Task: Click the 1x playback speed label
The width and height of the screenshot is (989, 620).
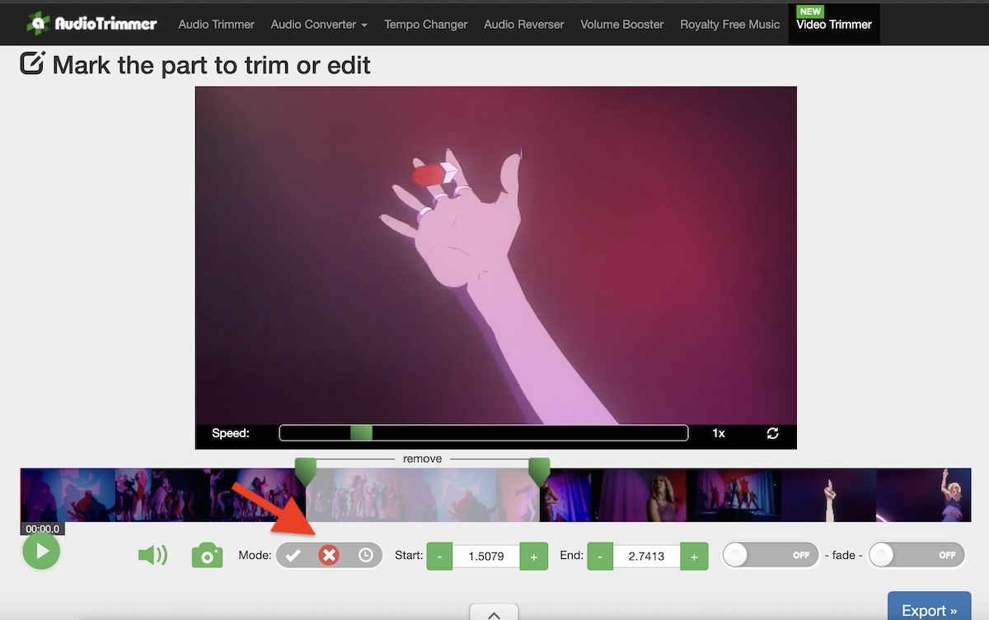Action: (718, 432)
